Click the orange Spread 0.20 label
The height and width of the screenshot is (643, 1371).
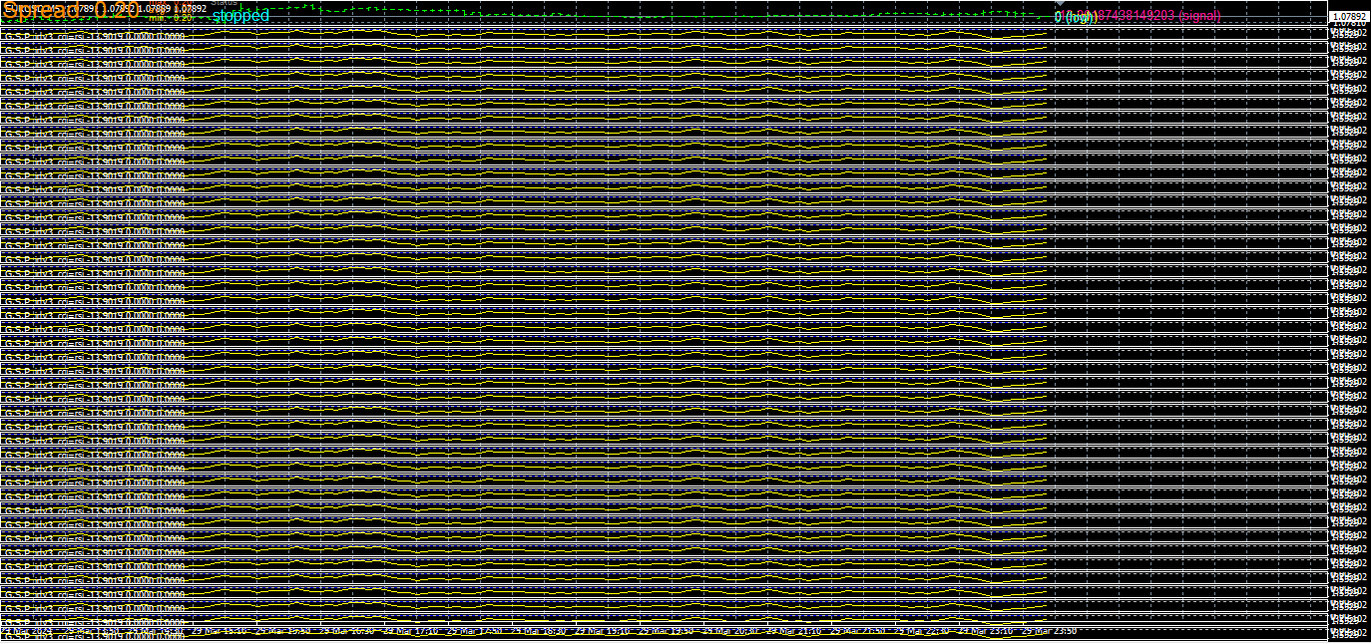click(71, 11)
